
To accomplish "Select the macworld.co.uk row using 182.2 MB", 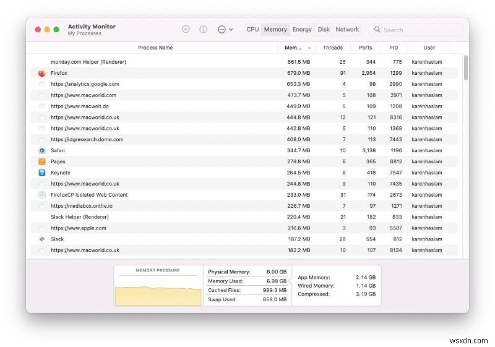I will point(244,250).
